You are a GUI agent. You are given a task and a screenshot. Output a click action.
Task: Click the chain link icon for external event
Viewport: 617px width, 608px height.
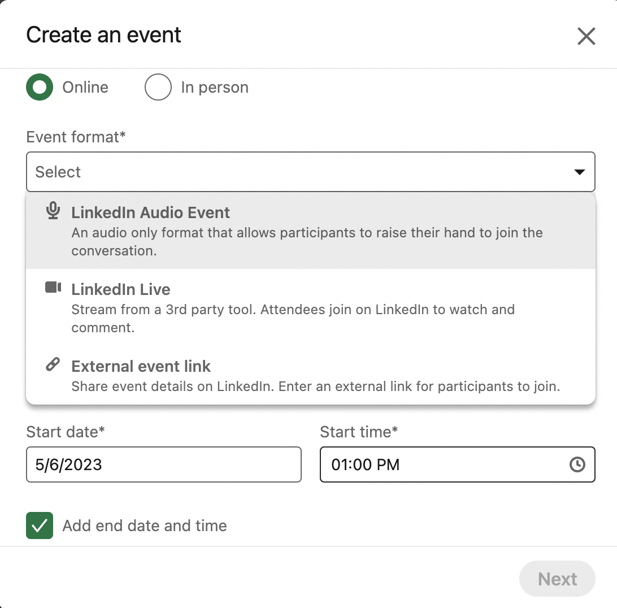point(53,364)
